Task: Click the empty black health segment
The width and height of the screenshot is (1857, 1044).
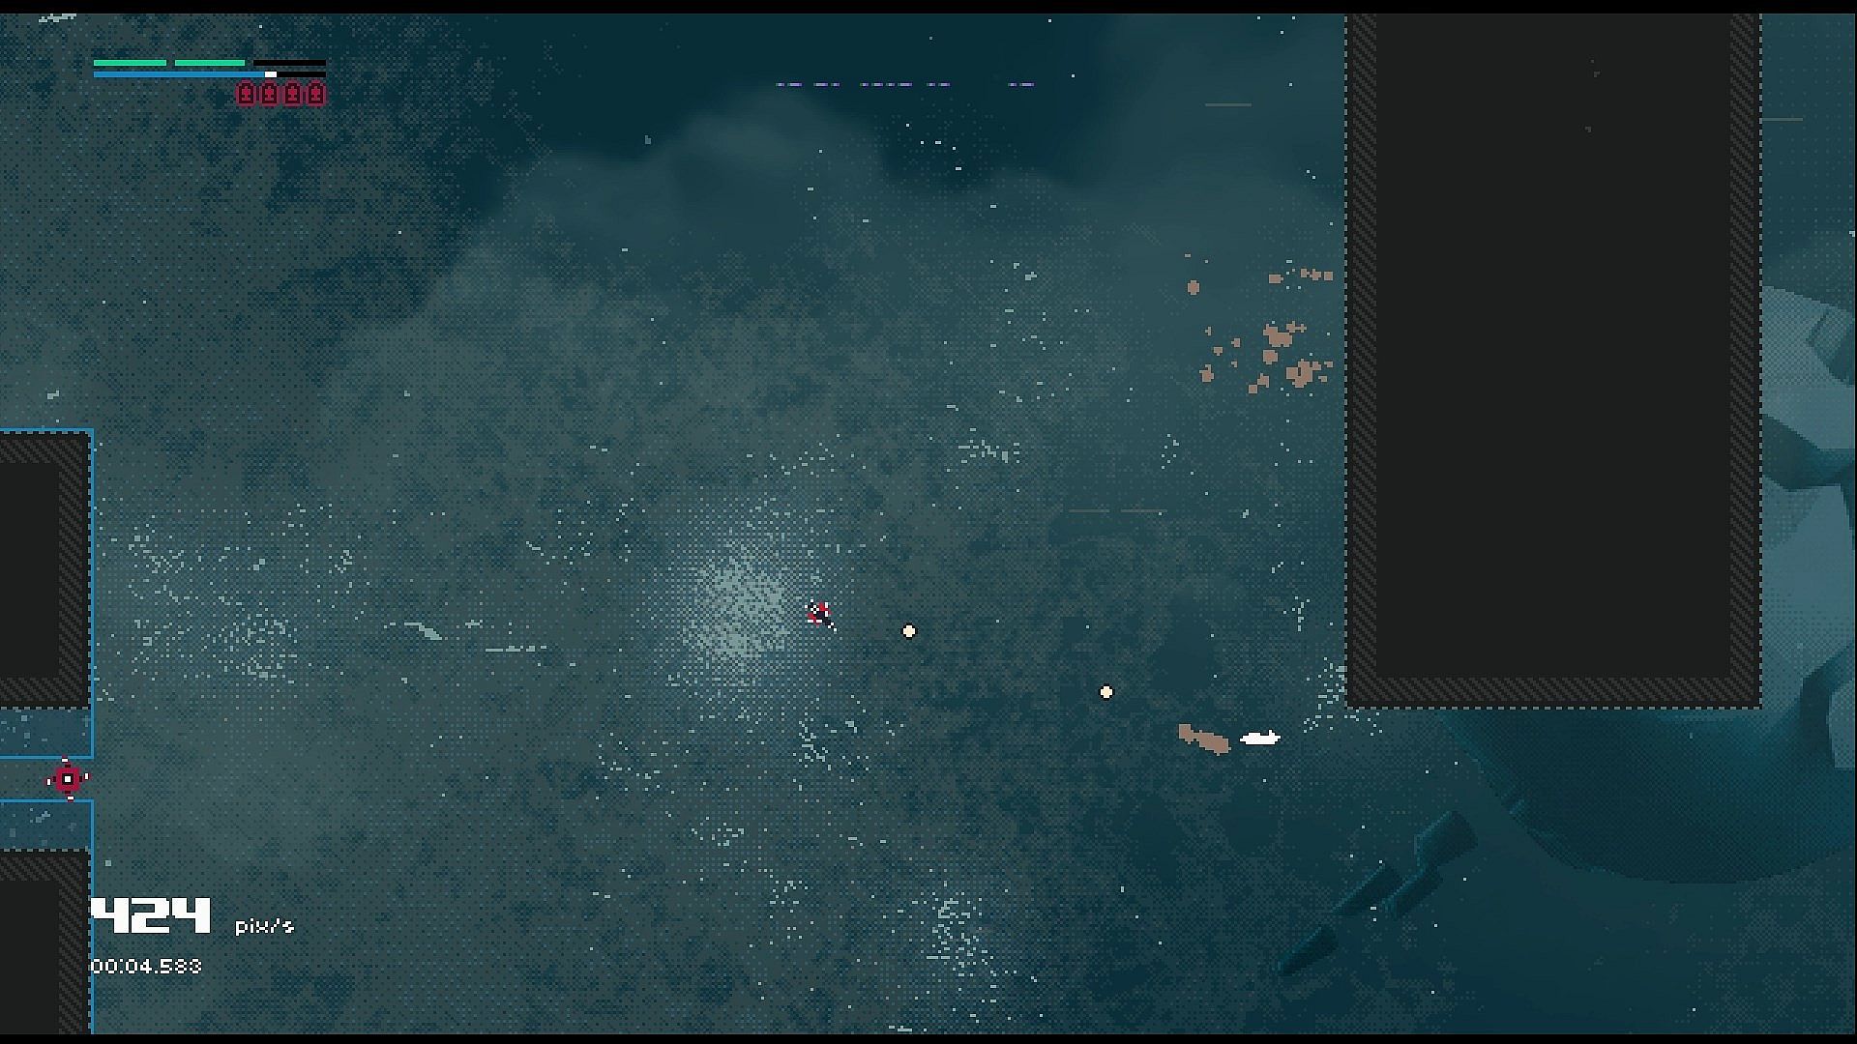Action: click(289, 63)
